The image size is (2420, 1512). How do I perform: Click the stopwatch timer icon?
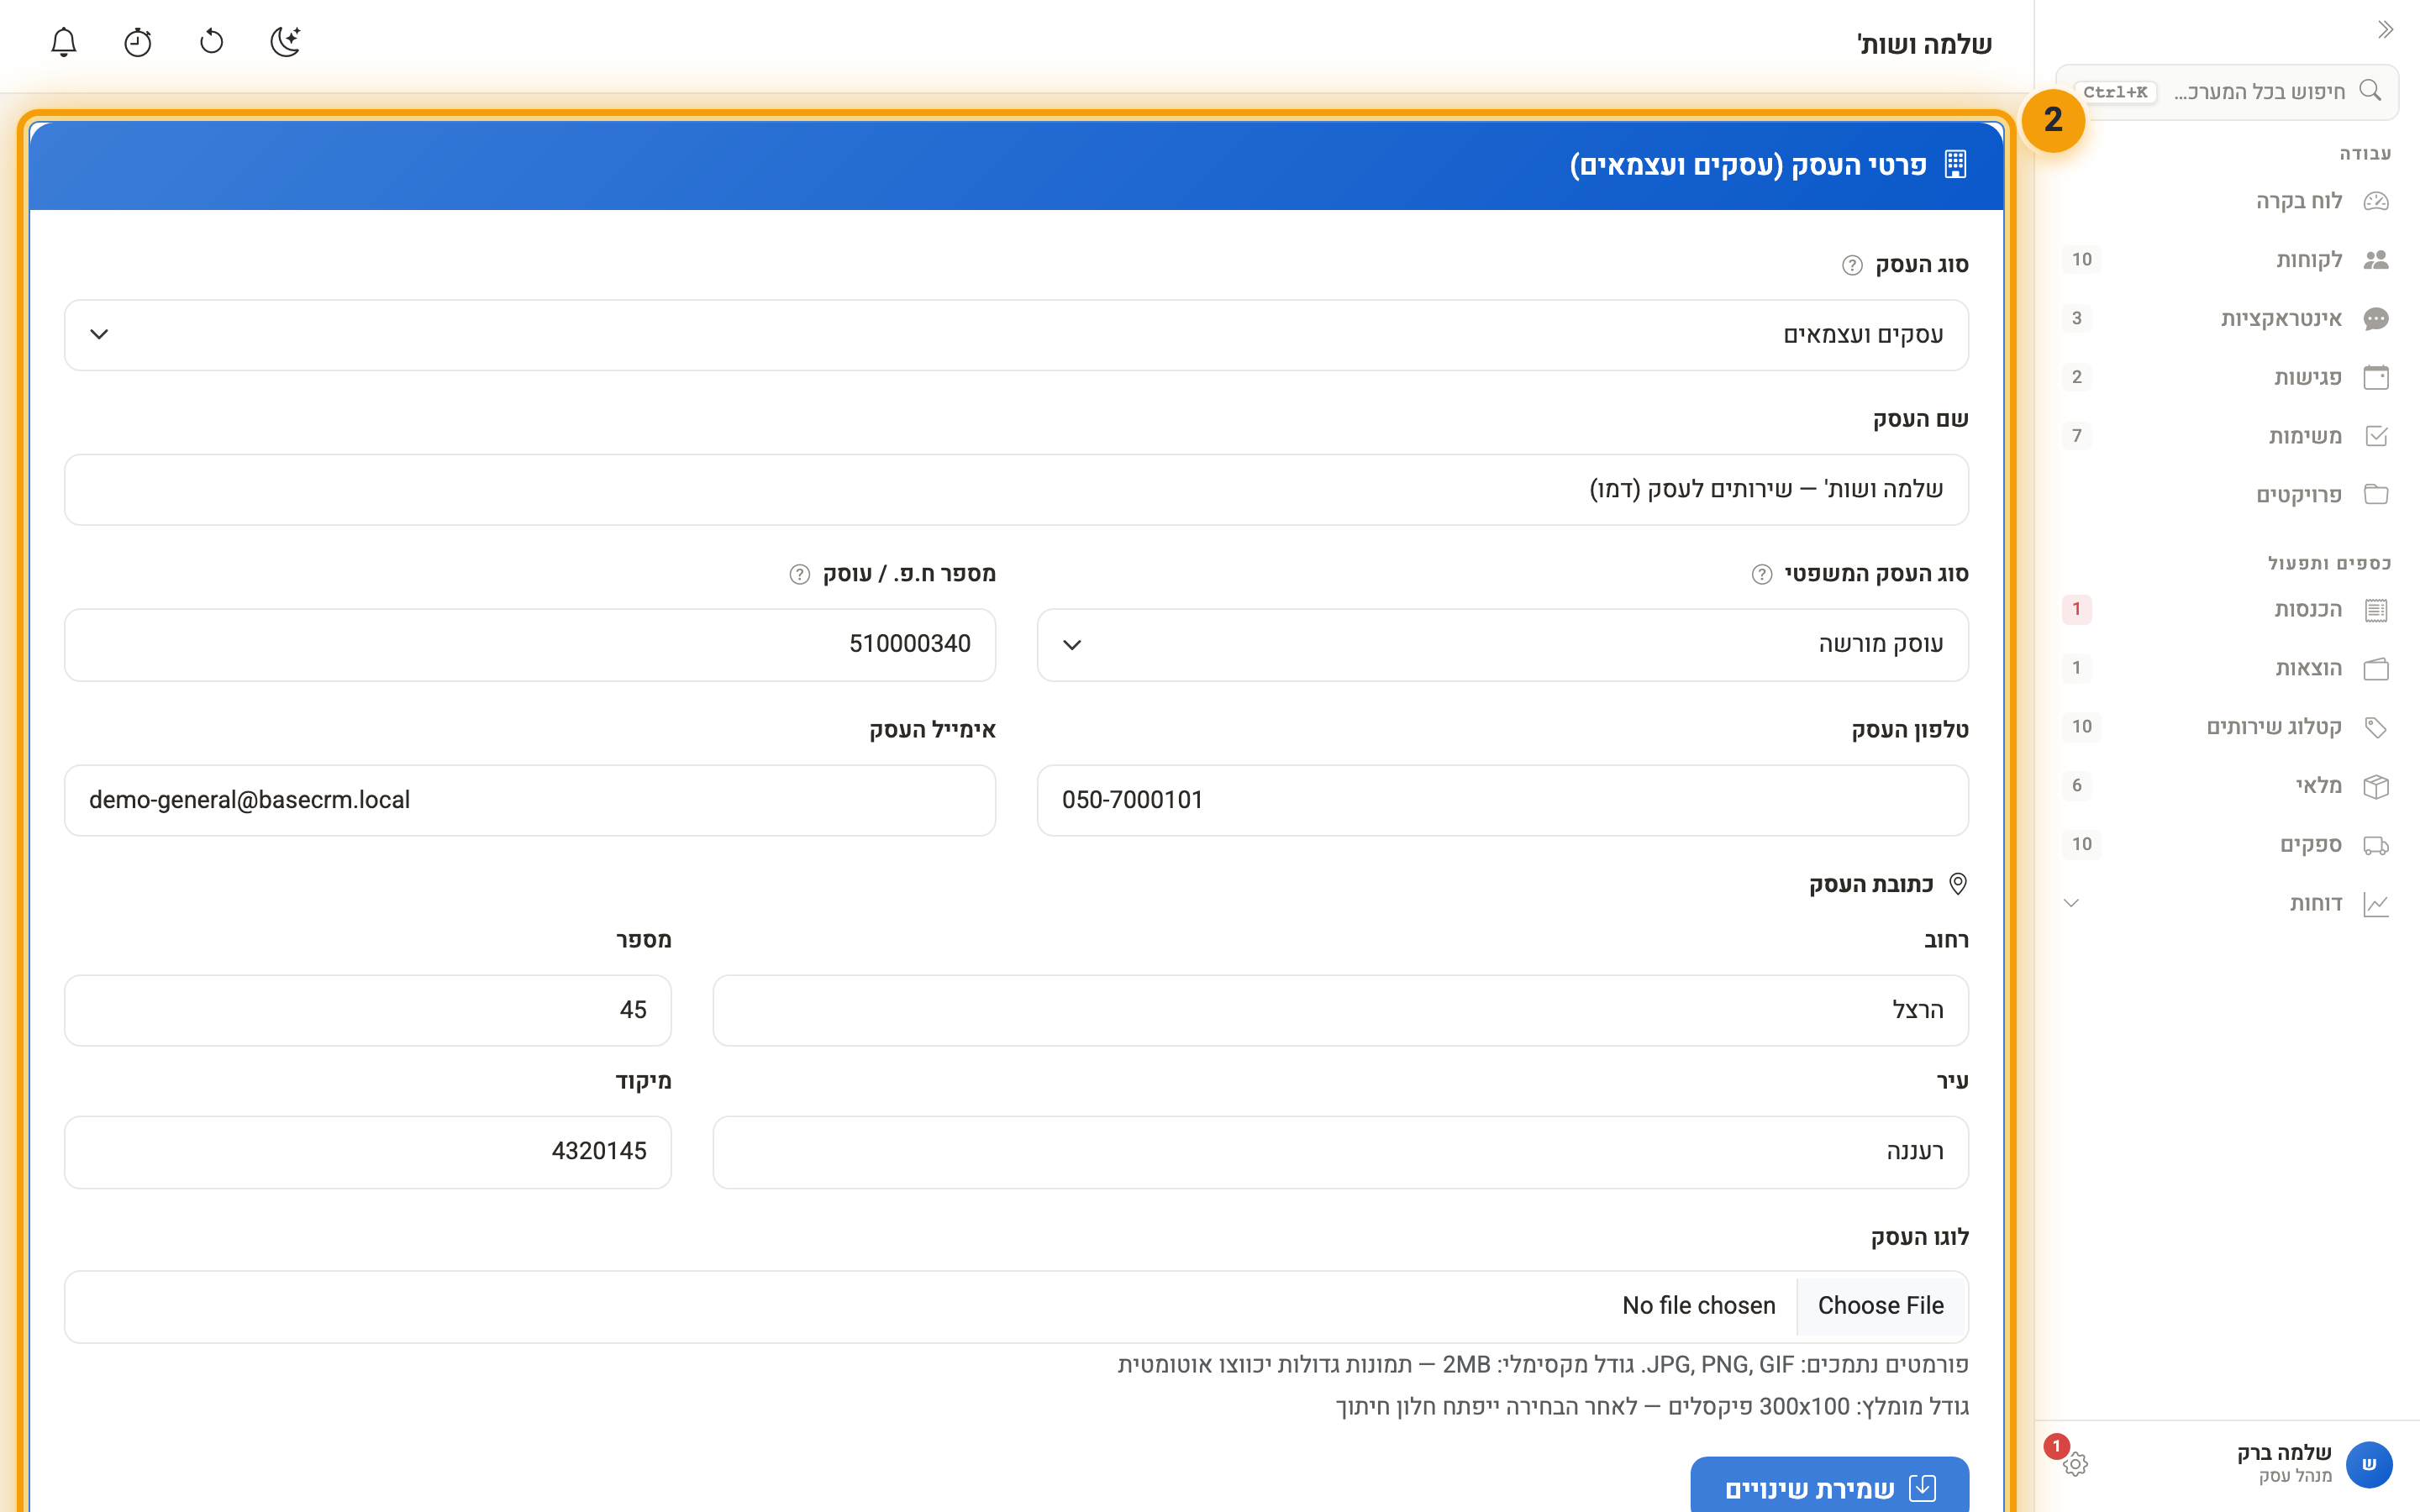click(x=138, y=42)
